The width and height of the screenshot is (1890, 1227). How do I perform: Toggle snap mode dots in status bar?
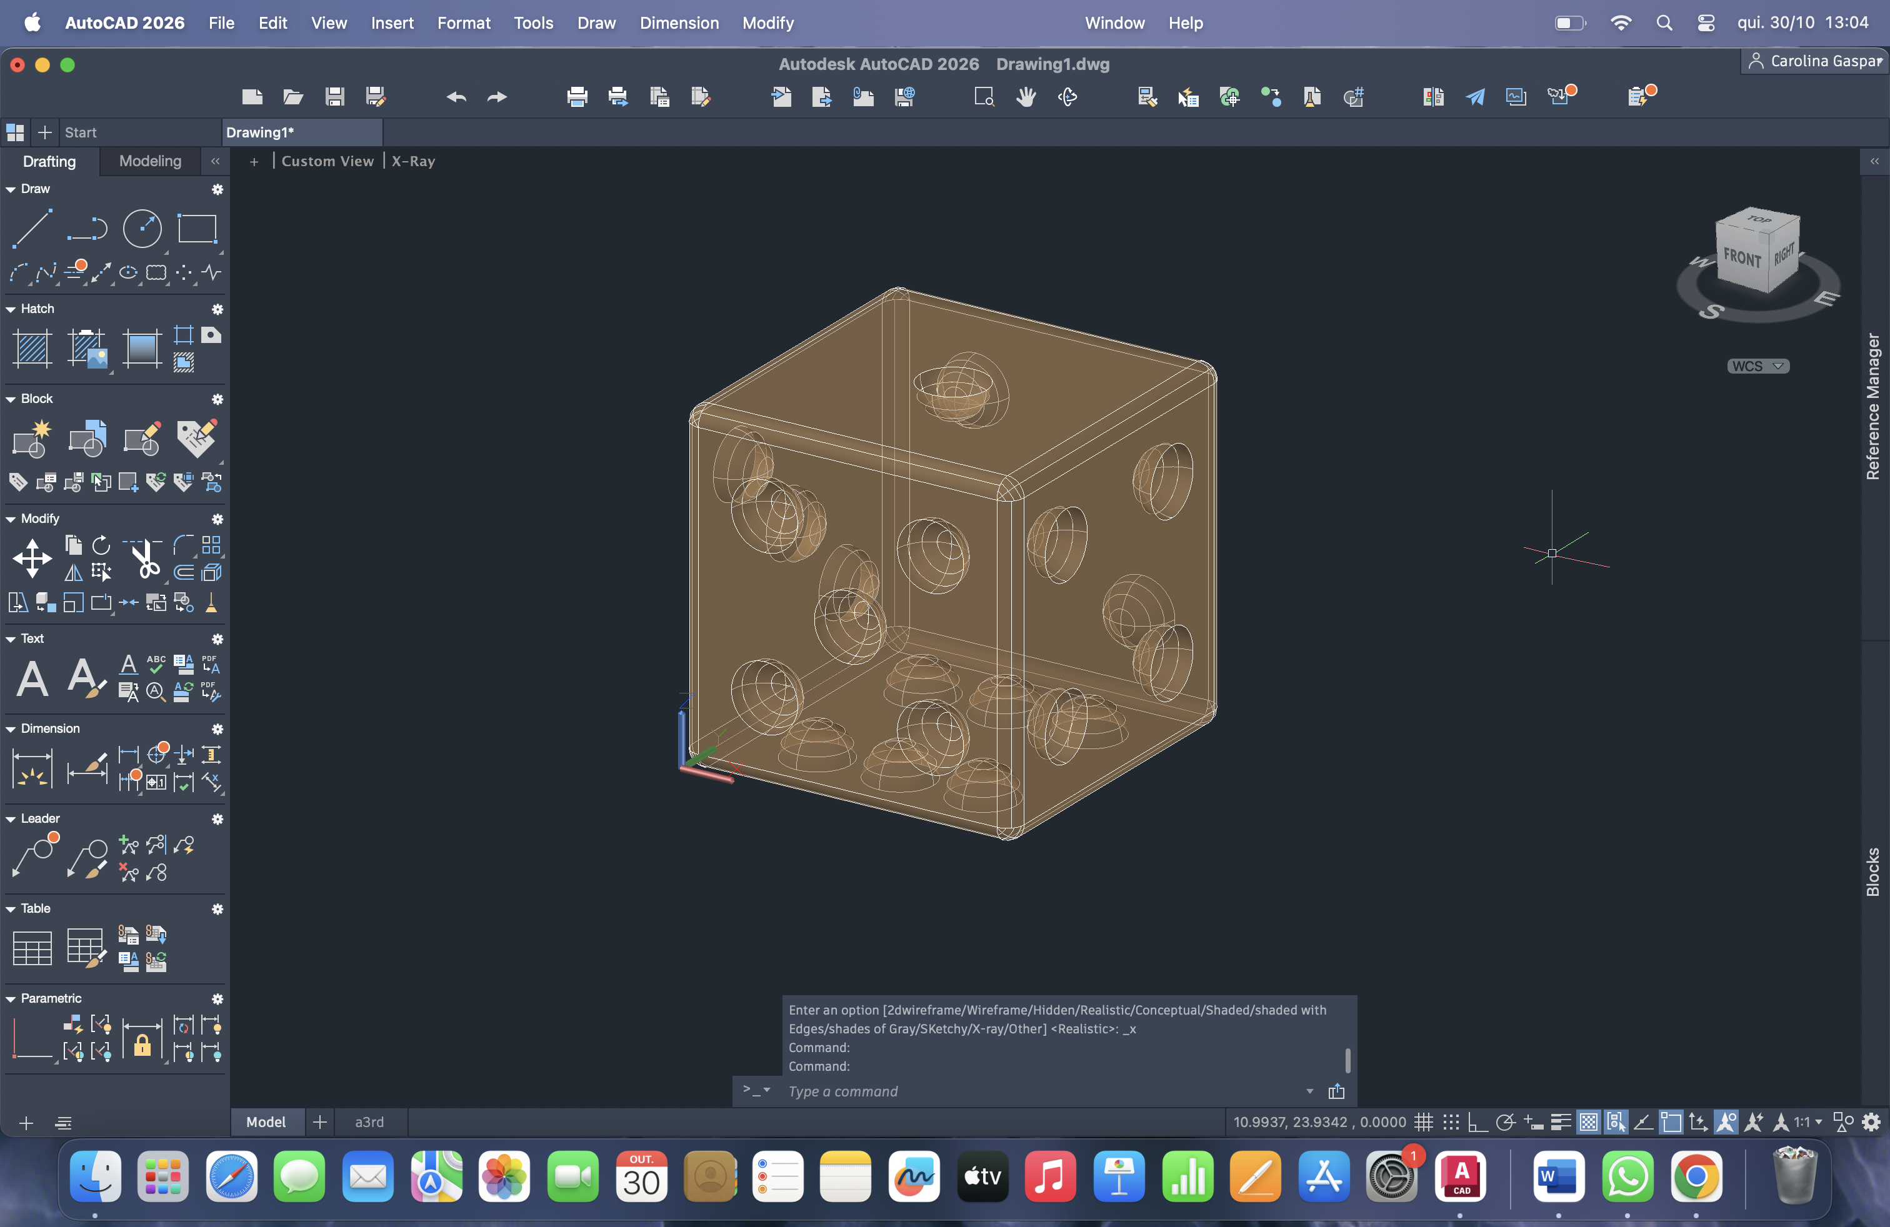[1451, 1122]
